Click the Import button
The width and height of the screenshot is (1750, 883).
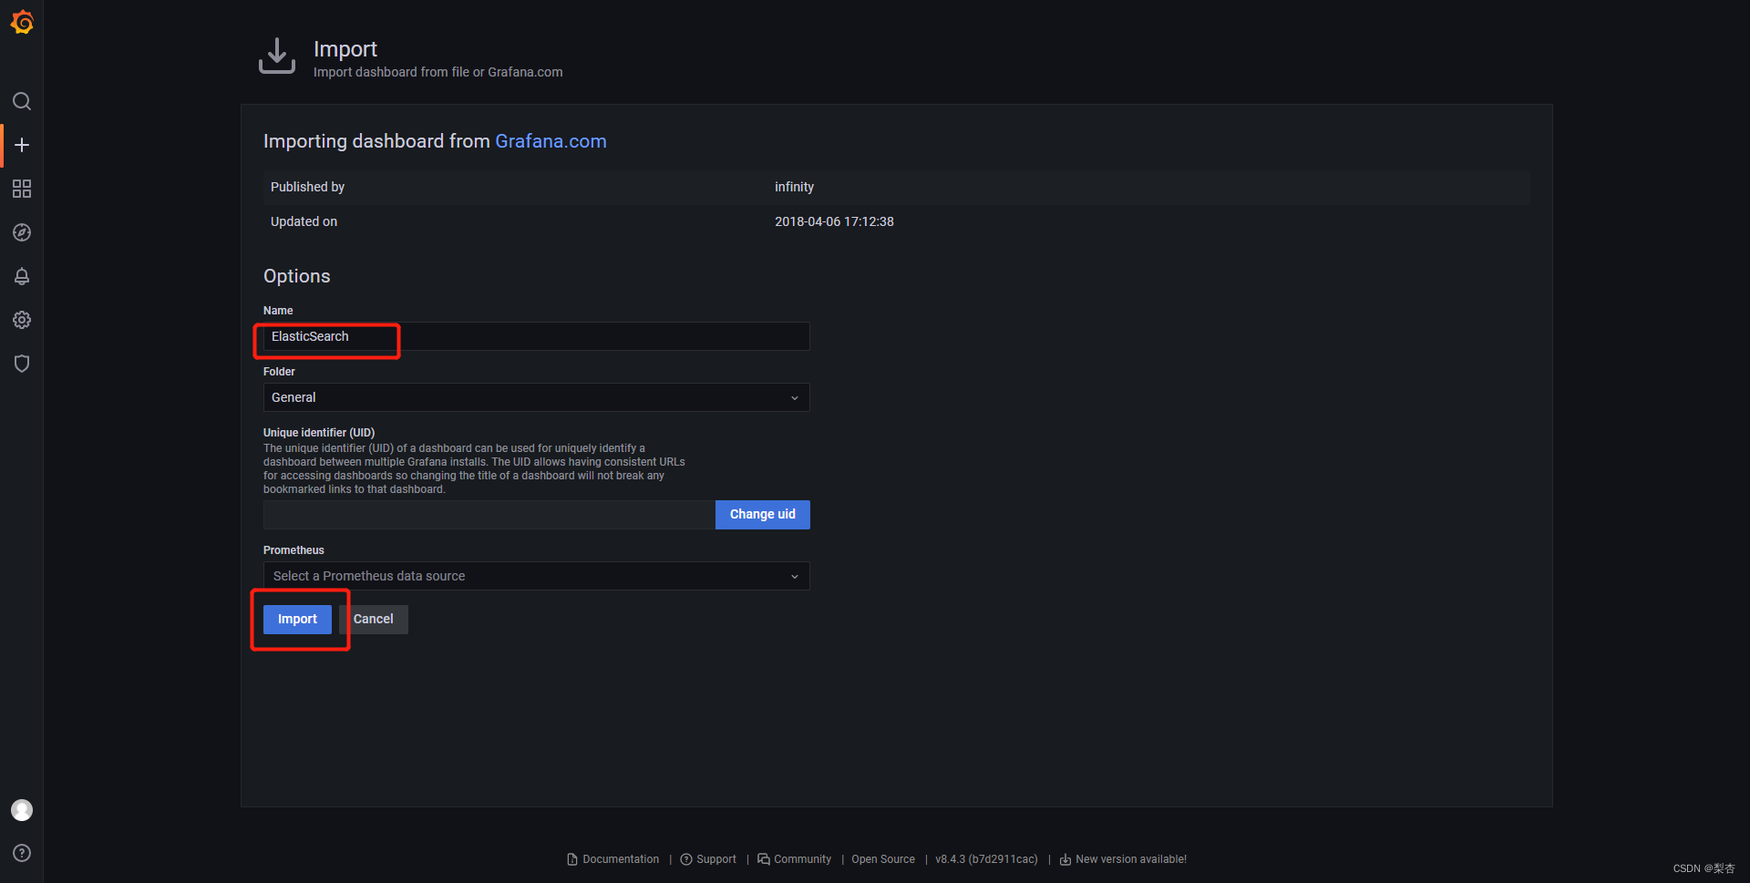297,620
